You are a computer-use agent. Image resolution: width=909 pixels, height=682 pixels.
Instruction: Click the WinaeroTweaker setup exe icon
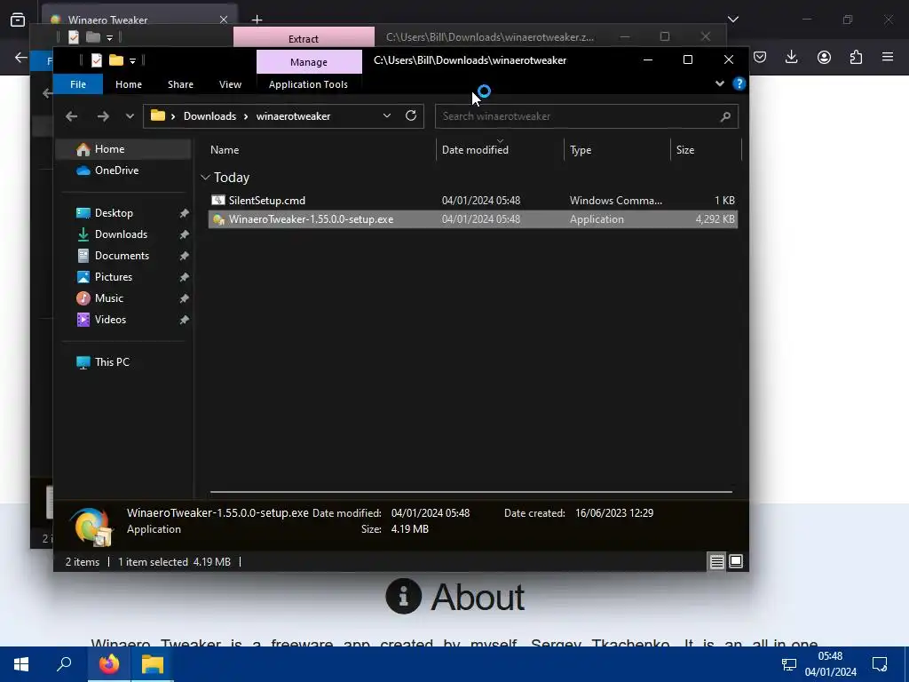point(218,219)
